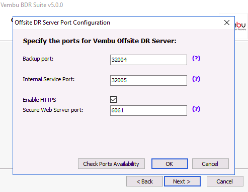Open help icon beside Secure Web Server port
Screen dimensions: 248x192
click(x=196, y=109)
